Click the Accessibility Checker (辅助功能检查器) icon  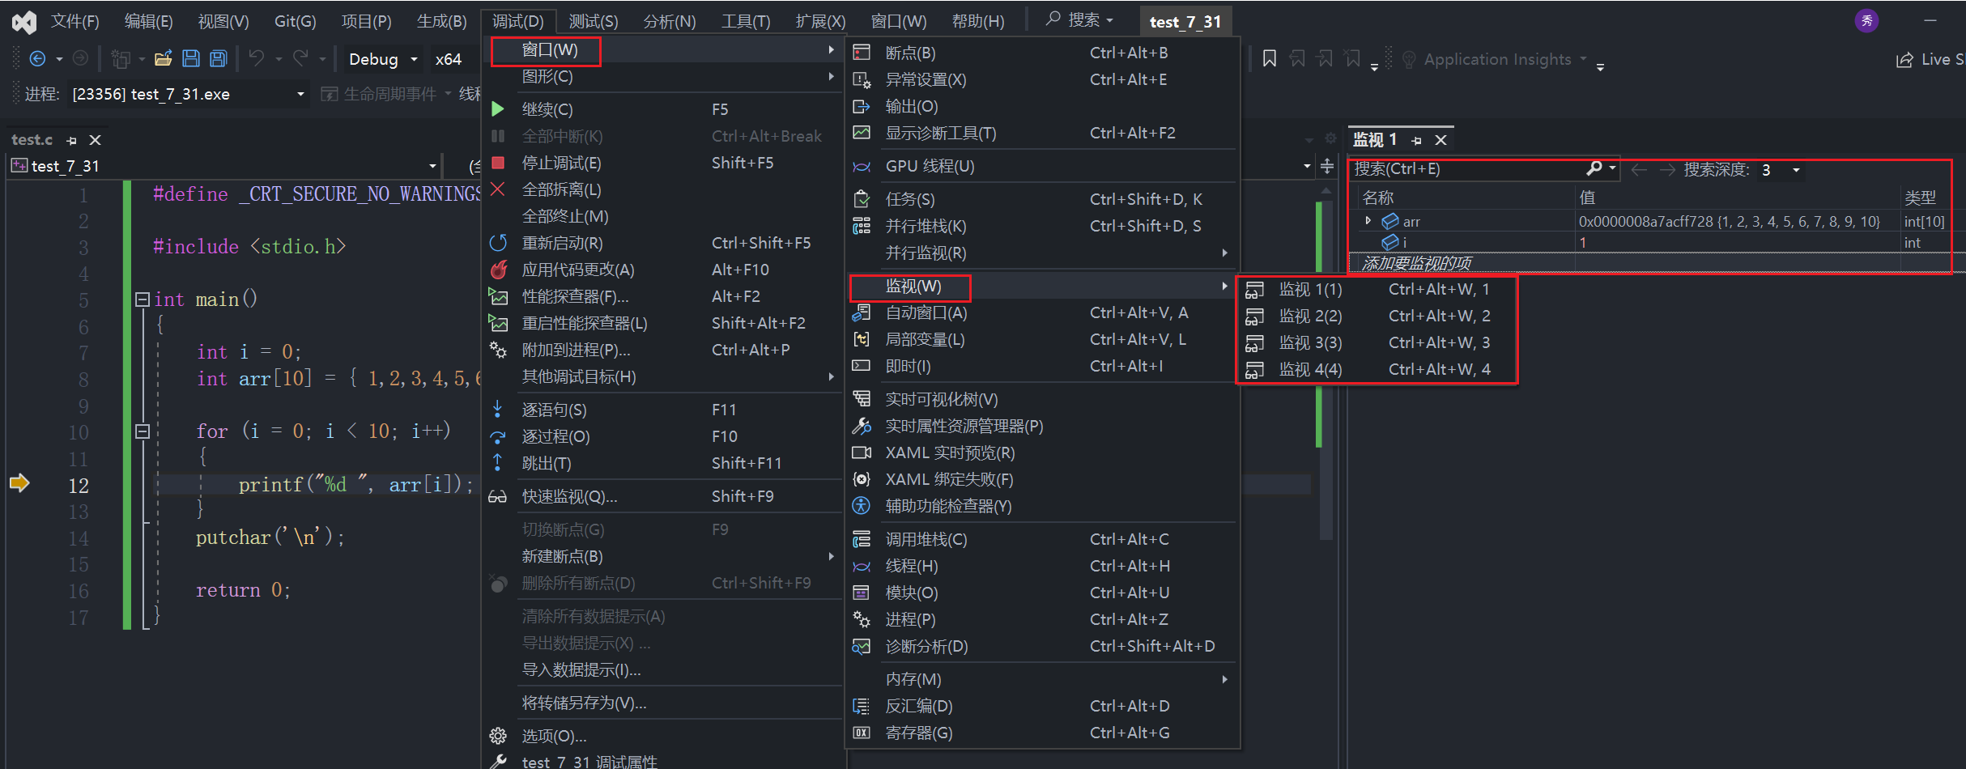862,506
